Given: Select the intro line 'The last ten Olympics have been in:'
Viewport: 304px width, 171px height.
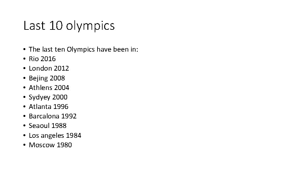Looking at the screenshot, I should [x=83, y=49].
